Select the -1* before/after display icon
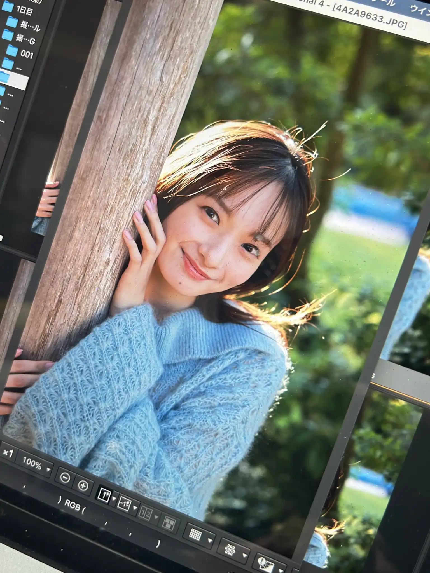Screen dimensions: 430x573 124,504
